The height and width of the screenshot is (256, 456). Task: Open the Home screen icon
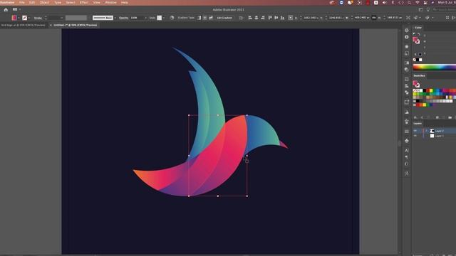(x=6, y=9)
